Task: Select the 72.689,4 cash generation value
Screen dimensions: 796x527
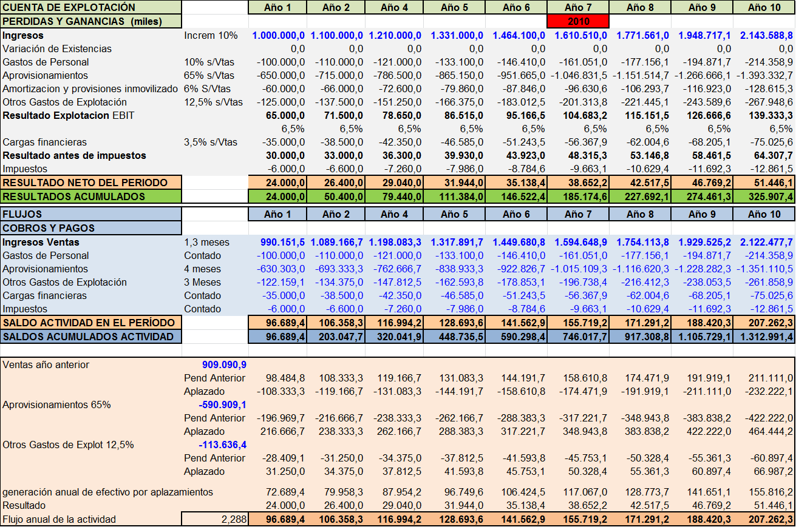Action: [x=285, y=492]
